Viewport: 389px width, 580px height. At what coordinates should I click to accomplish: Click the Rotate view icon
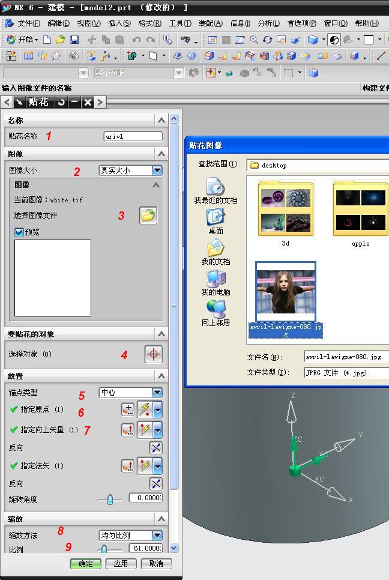click(267, 40)
